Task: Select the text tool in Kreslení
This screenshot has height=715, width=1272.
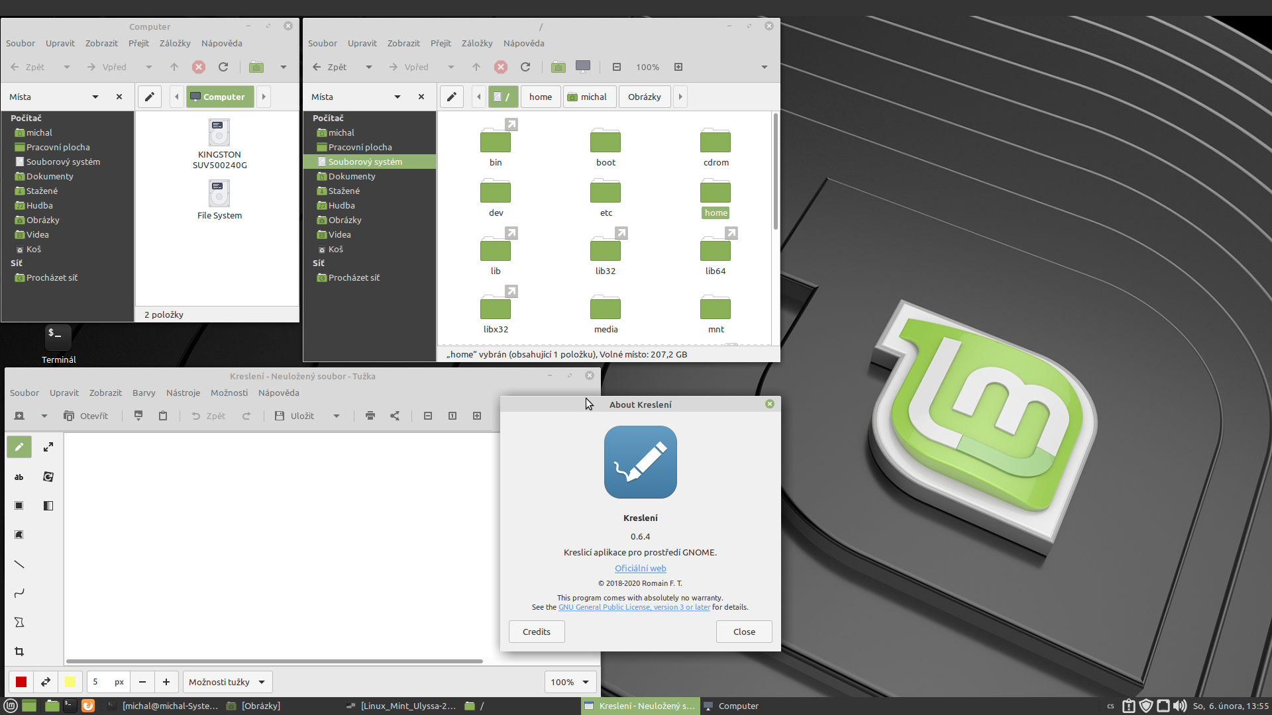Action: (x=19, y=477)
